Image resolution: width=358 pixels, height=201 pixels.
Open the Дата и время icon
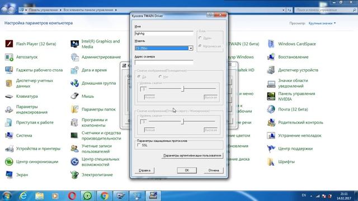tap(74, 70)
